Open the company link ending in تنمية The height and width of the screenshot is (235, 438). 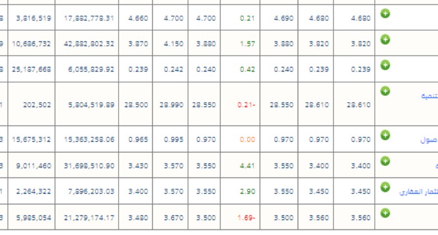point(430,96)
